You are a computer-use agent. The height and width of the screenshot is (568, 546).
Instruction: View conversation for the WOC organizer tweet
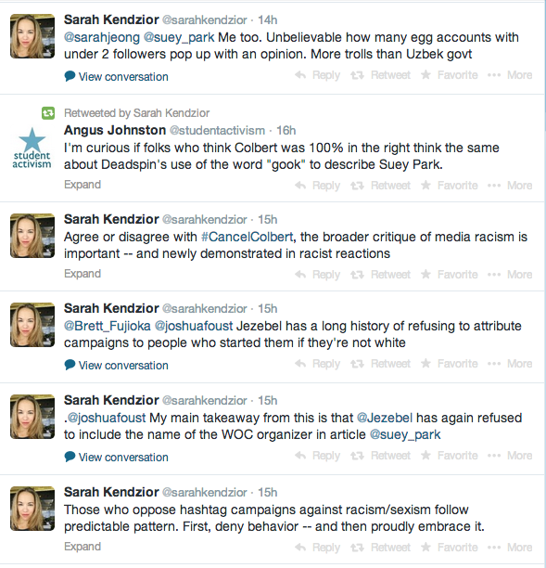[117, 458]
